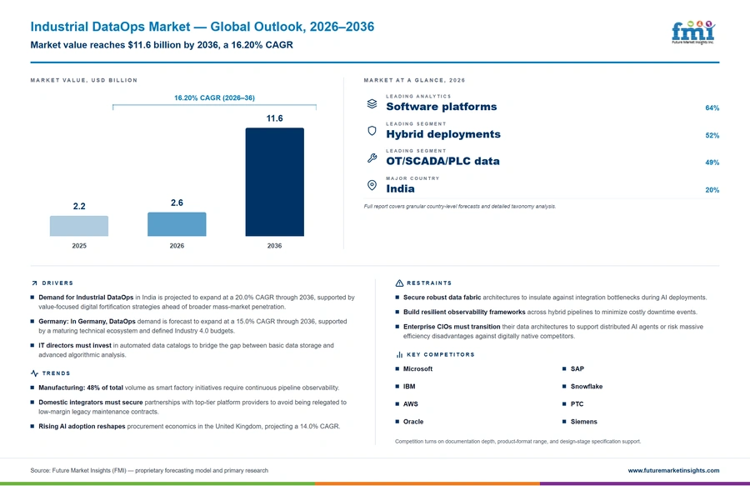This screenshot has height=486, width=750.
Task: Click the Source: Future Market Insights footer text
Action: [149, 470]
